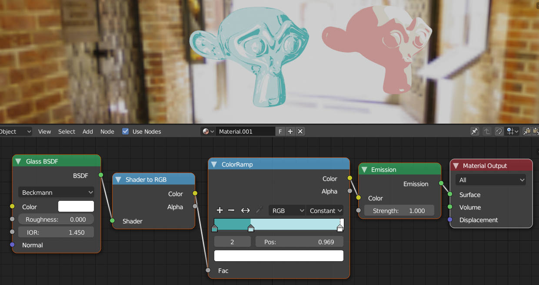
Task: Click the Shader input socket on Shader to RGB
Action: [x=113, y=221]
